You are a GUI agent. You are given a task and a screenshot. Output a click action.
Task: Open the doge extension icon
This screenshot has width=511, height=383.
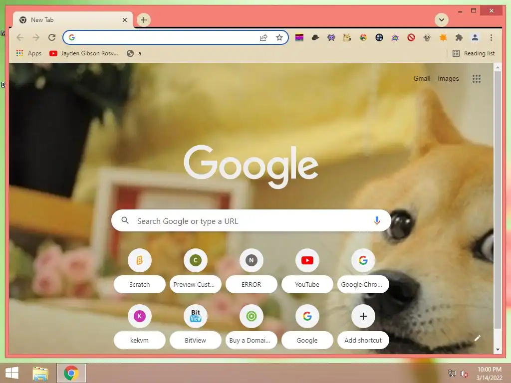[x=347, y=37]
